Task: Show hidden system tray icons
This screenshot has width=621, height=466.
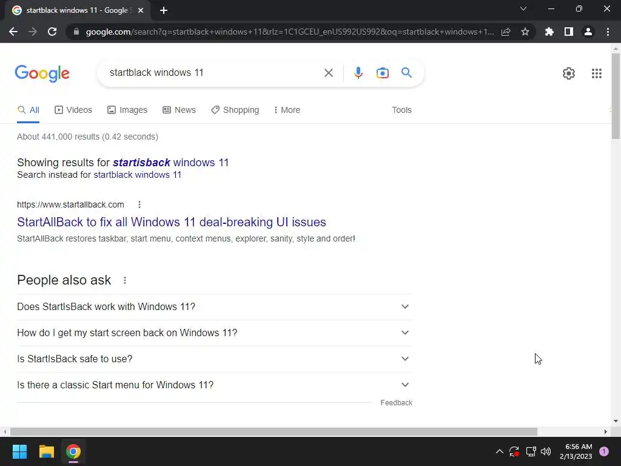Action: tap(500, 451)
